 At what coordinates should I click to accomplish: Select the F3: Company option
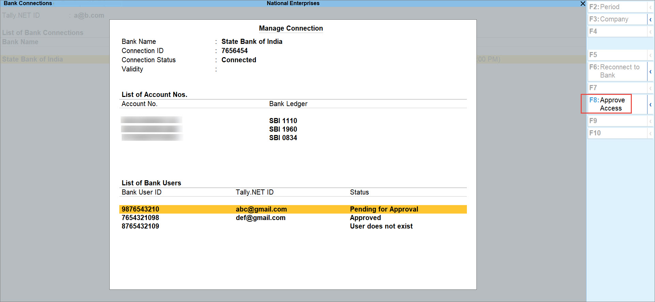[x=617, y=19]
